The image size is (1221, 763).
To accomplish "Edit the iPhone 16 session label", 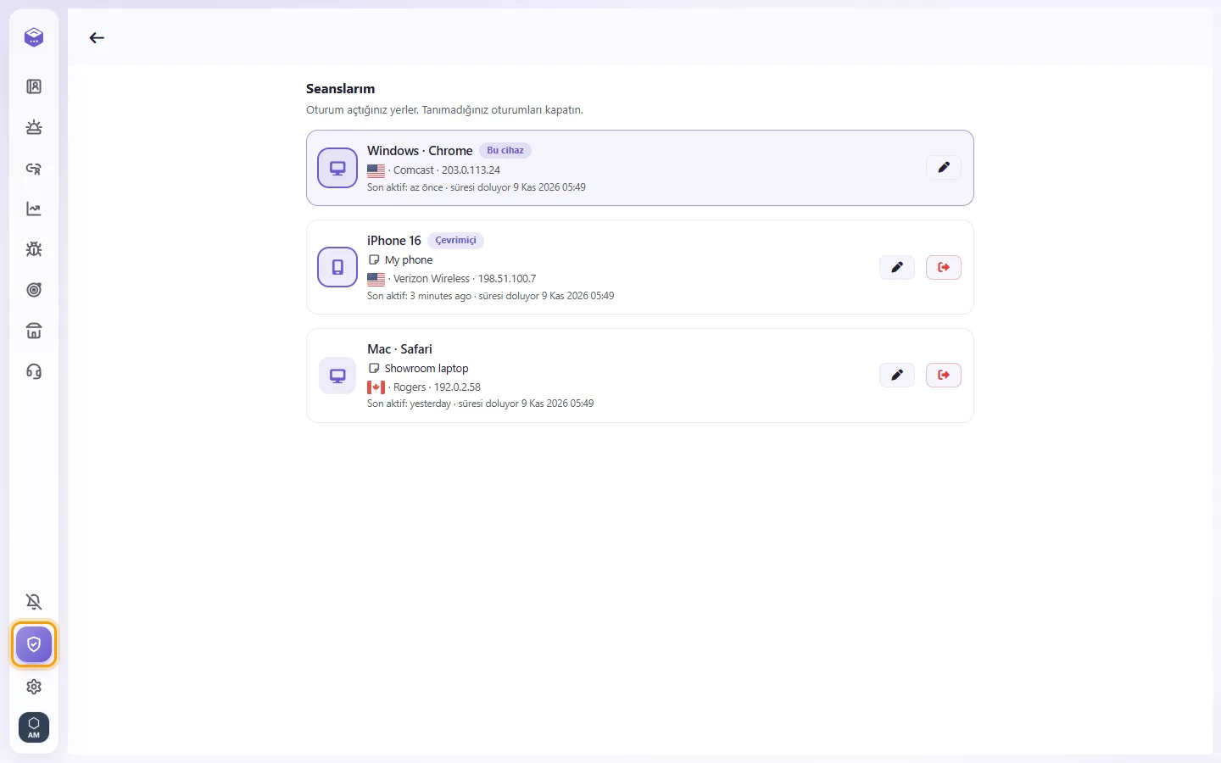I will click(x=897, y=267).
